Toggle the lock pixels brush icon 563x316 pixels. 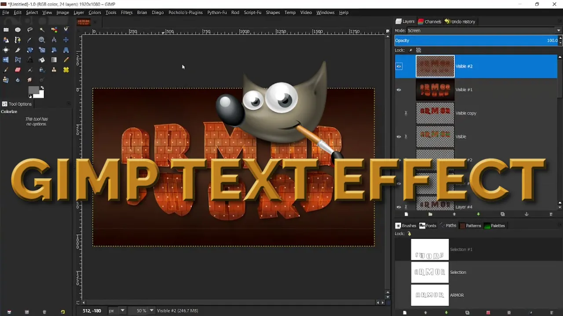pos(411,50)
